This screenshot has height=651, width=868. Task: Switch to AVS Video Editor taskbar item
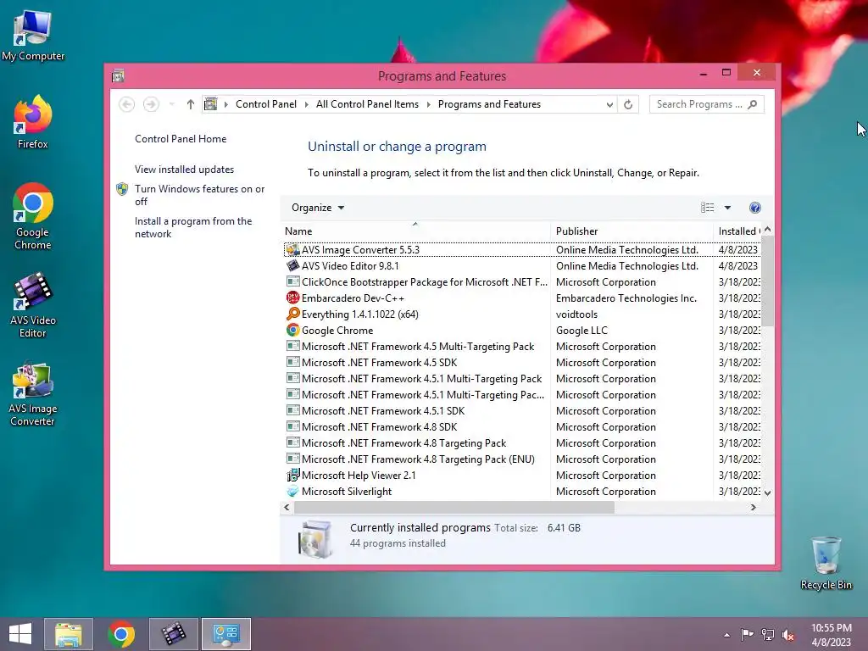174,634
